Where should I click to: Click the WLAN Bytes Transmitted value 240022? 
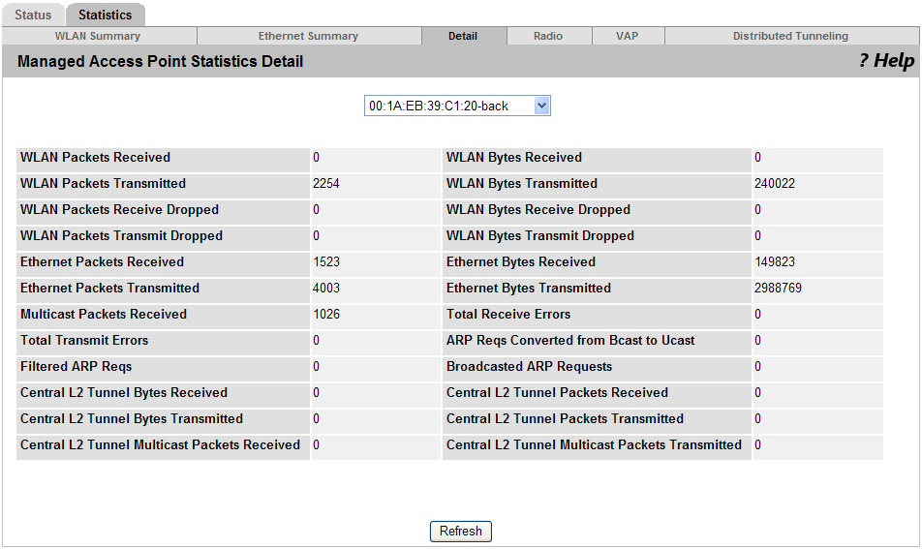coord(775,183)
